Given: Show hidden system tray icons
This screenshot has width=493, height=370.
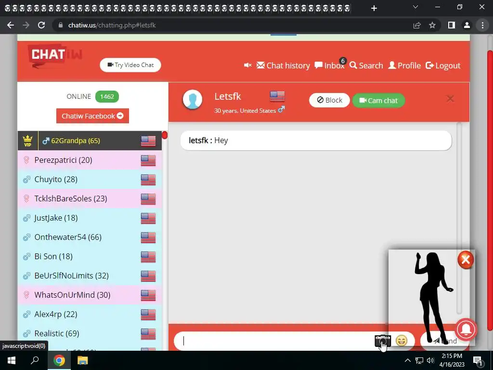Looking at the screenshot, I should coord(407,360).
